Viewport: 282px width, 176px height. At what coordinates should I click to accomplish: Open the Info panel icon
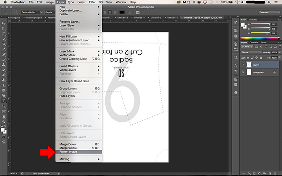pos(236,36)
